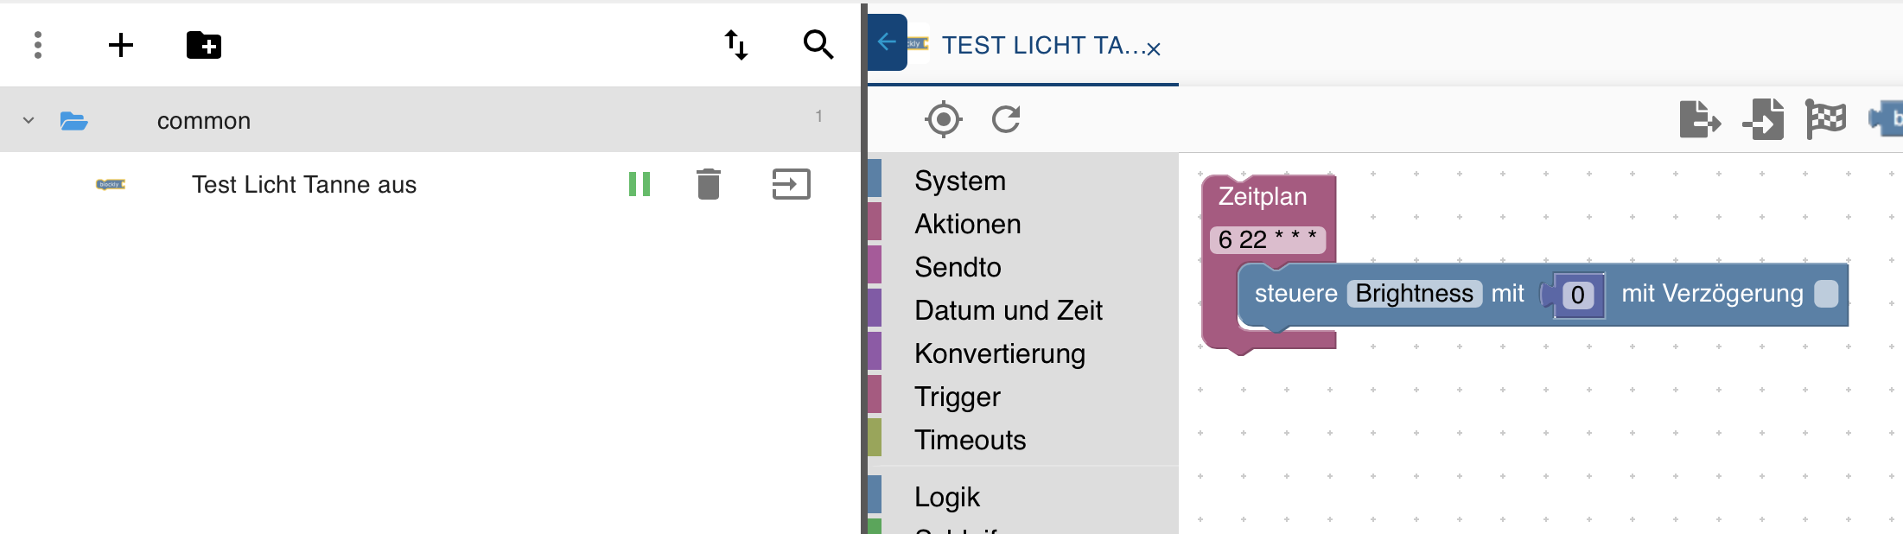This screenshot has width=1903, height=534.
Task: Click the sort scripts arrows icon
Action: point(735,45)
